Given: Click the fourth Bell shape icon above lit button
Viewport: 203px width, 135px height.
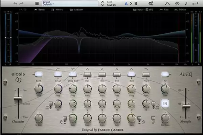Looking at the screenshot, I should tap(131, 70).
